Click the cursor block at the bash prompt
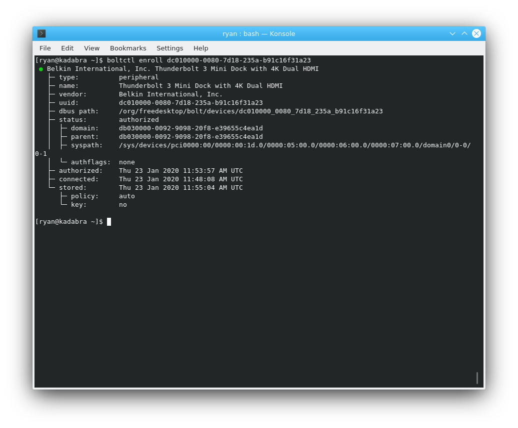 [x=109, y=222]
